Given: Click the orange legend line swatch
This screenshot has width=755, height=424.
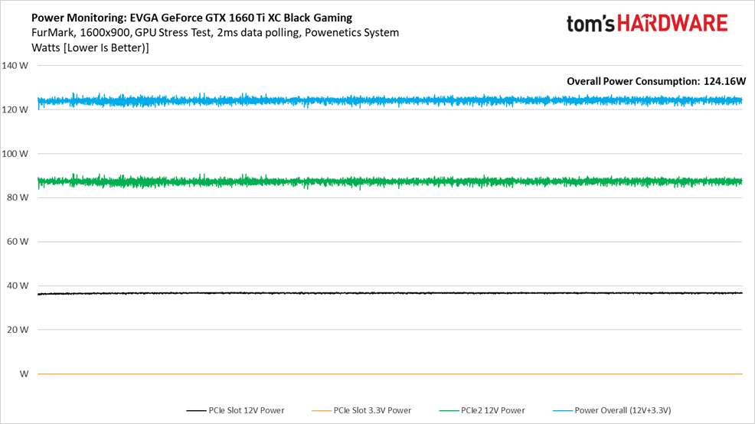Looking at the screenshot, I should pyautogui.click(x=322, y=410).
